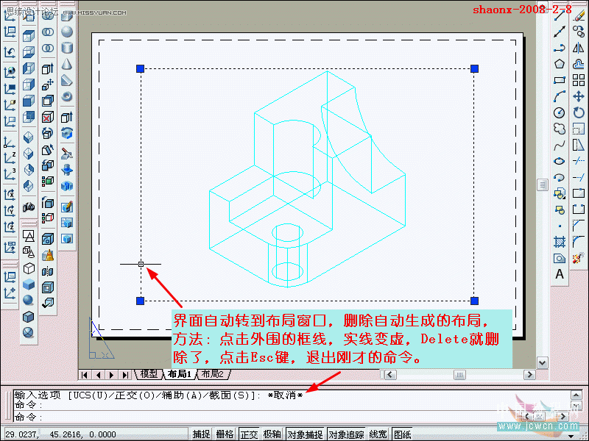This screenshot has height=441, width=589.
Task: Select the Polyline tool
Action: [x=560, y=48]
